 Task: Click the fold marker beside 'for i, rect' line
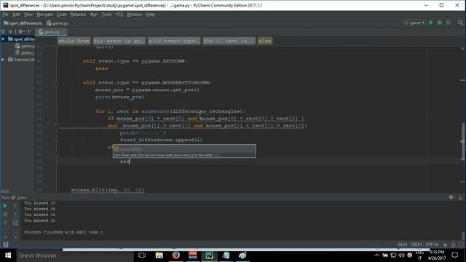tap(56, 111)
